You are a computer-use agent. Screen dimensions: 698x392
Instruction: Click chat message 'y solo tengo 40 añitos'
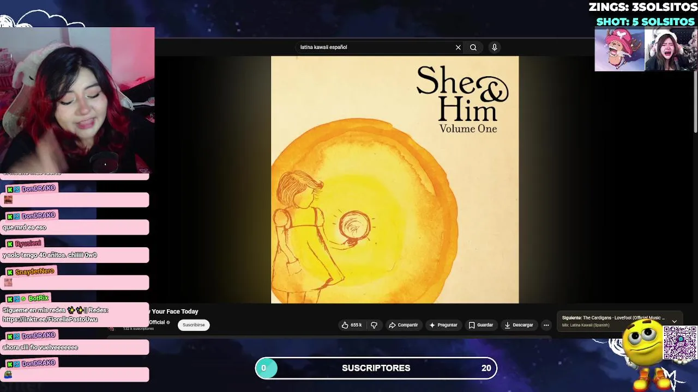point(50,255)
